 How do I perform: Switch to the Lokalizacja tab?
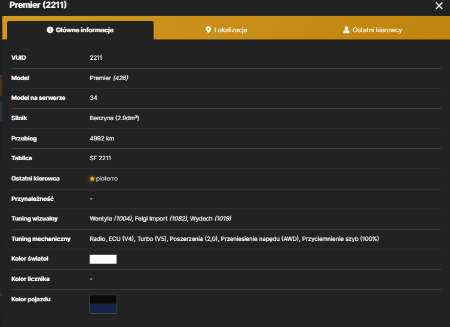coord(226,30)
